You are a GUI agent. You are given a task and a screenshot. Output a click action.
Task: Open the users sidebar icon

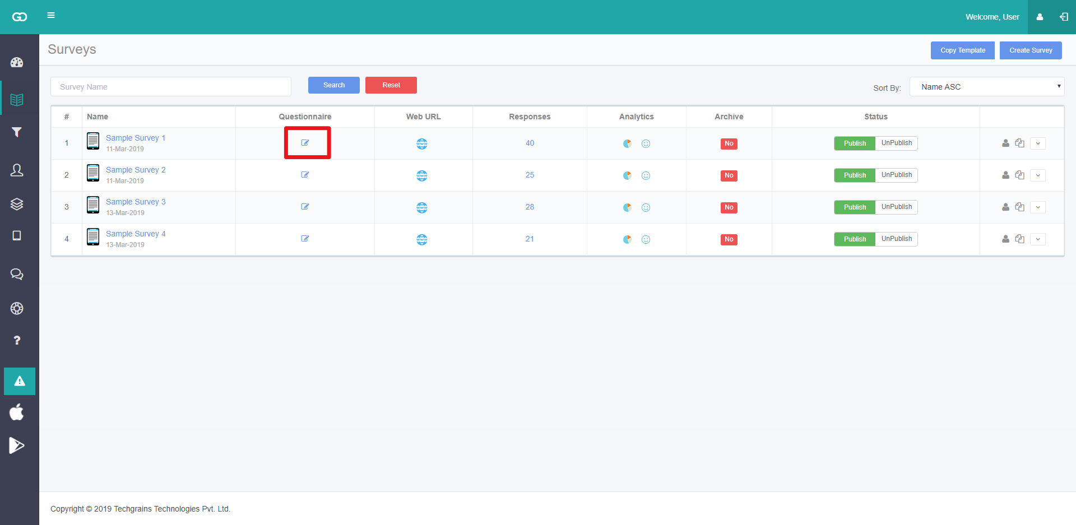[x=17, y=170]
